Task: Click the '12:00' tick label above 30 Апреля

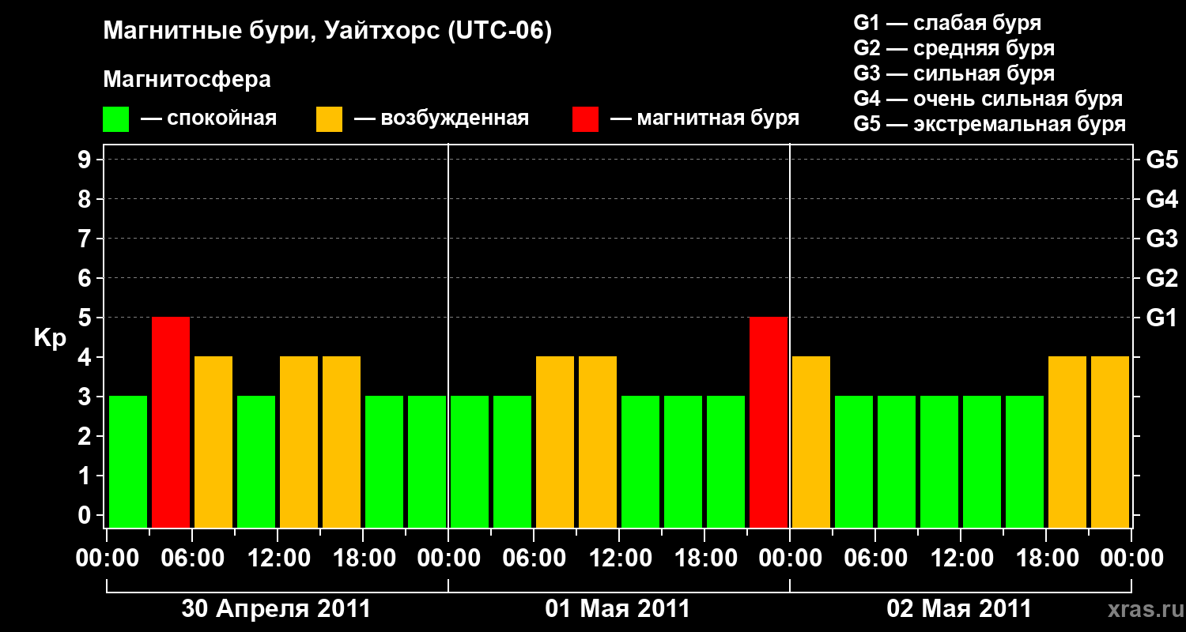Action: click(278, 559)
